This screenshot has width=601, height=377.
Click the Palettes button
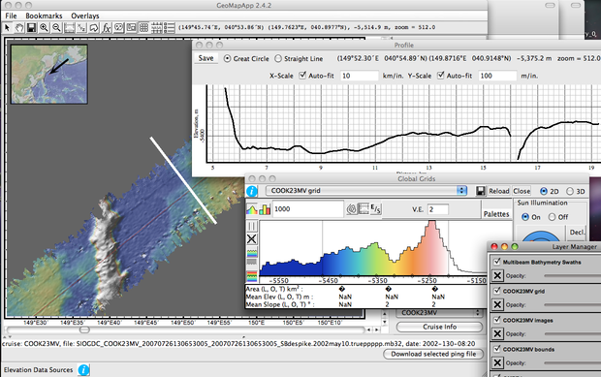496,214
